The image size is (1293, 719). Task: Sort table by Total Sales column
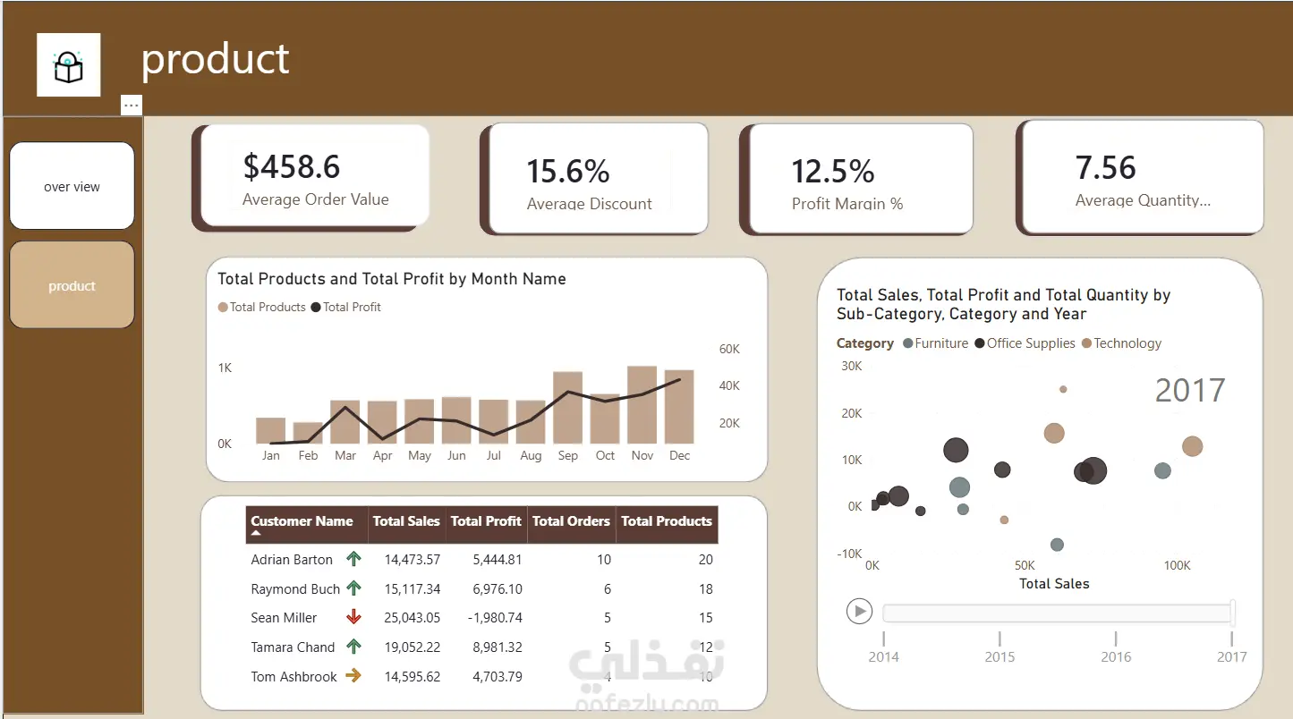point(406,521)
